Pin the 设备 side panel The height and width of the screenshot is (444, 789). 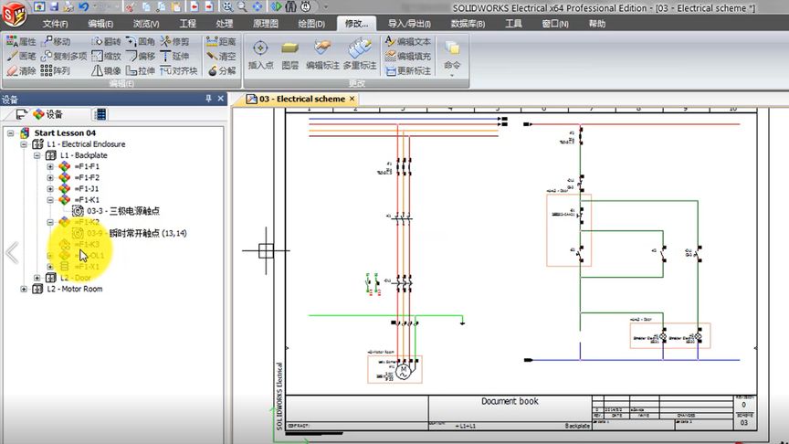tap(208, 99)
